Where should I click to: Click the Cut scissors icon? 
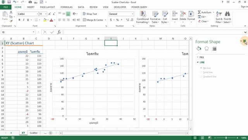pyautogui.click(x=11, y=12)
